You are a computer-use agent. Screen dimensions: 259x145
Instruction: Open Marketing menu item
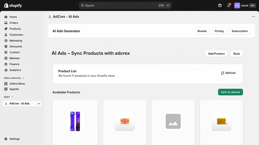tap(16, 41)
